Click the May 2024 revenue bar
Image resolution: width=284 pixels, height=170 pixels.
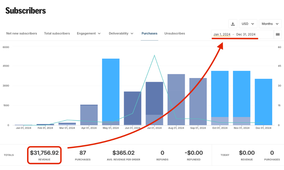point(111,91)
